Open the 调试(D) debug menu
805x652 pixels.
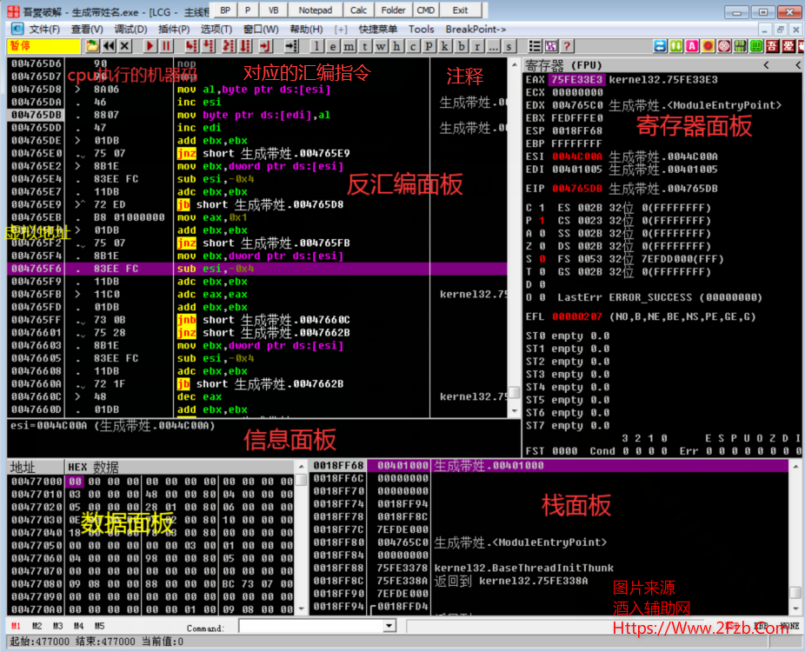[x=130, y=29]
